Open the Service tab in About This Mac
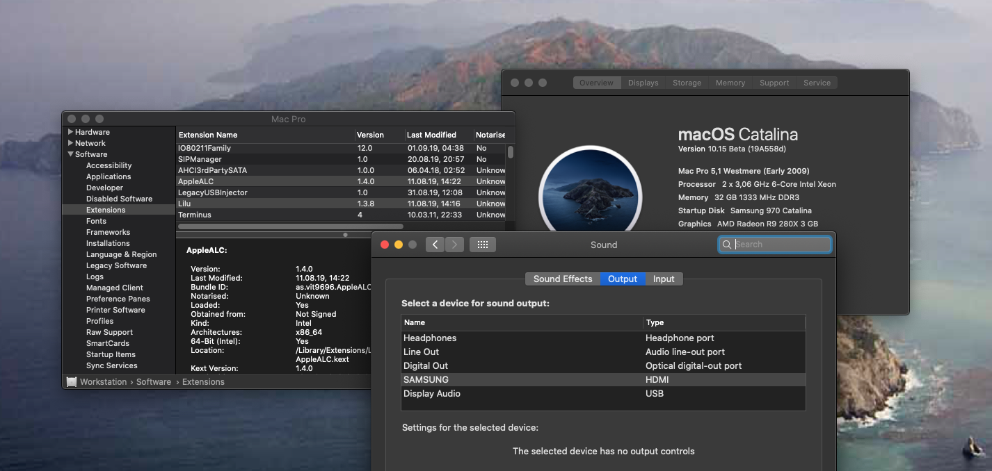 [x=817, y=83]
